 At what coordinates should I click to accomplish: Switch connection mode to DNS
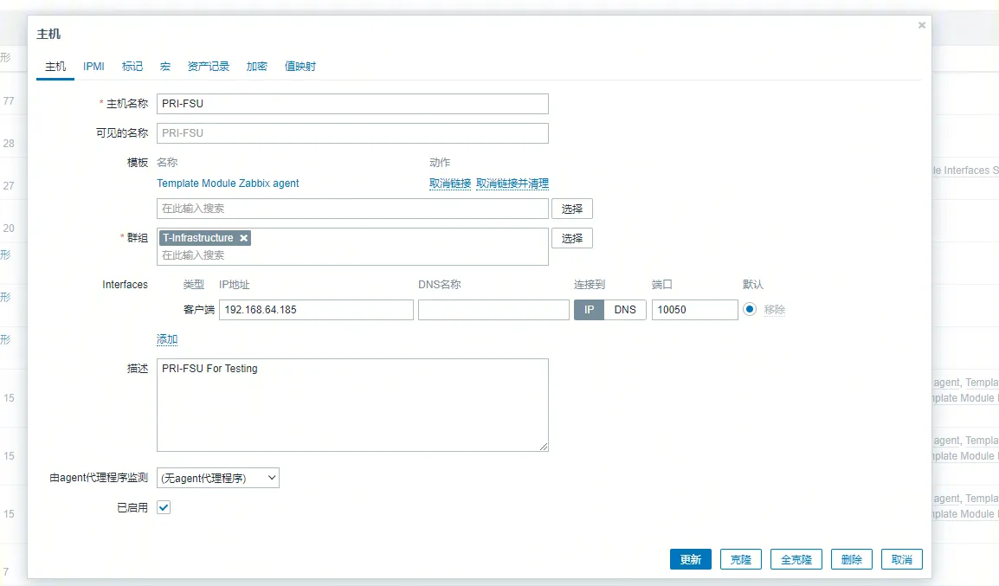pos(624,310)
